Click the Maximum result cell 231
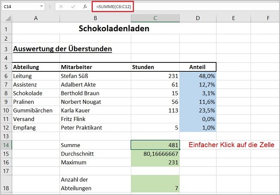The height and width of the screenshot is (195, 280). (x=155, y=162)
